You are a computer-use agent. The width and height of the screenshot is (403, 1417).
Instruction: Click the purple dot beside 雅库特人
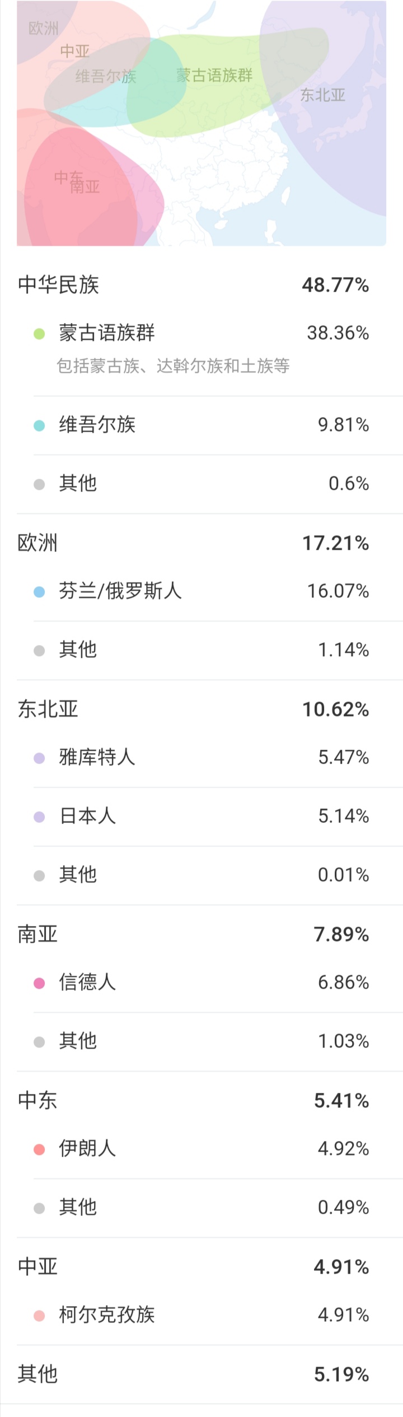[x=39, y=758]
